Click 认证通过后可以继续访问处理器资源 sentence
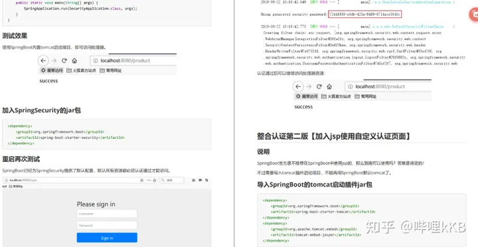 coord(291,73)
